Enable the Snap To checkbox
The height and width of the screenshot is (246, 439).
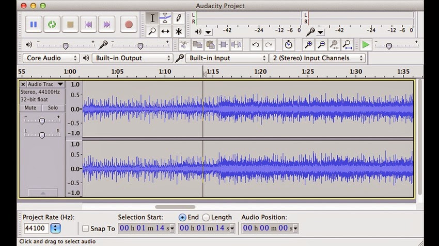pyautogui.click(x=85, y=229)
